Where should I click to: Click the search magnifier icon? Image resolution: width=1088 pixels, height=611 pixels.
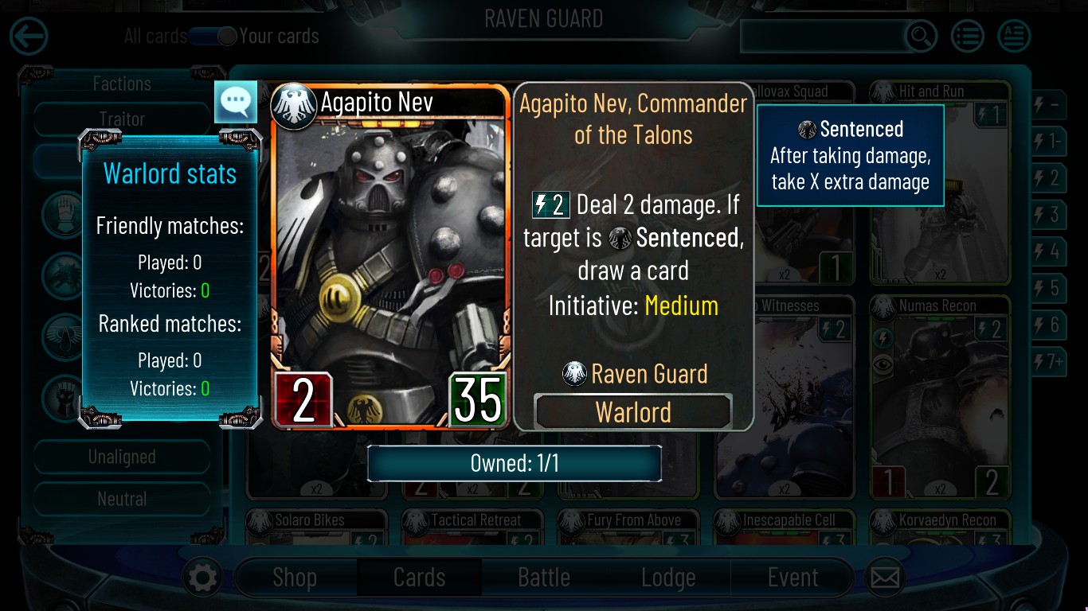(921, 36)
